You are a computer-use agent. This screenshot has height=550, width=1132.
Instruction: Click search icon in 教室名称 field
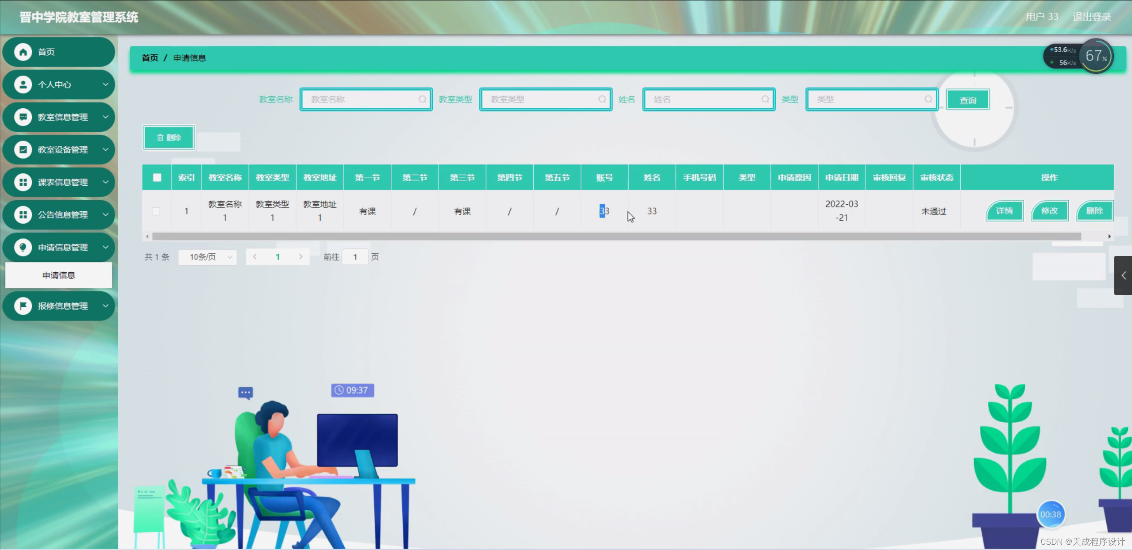[x=422, y=99]
